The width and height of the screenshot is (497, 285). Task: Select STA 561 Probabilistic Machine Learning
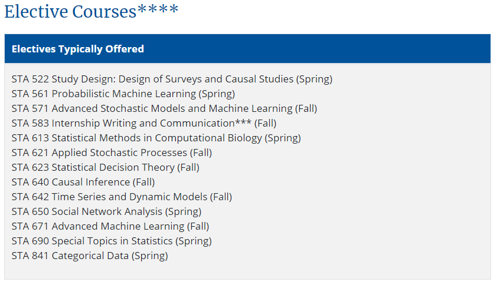pos(123,94)
